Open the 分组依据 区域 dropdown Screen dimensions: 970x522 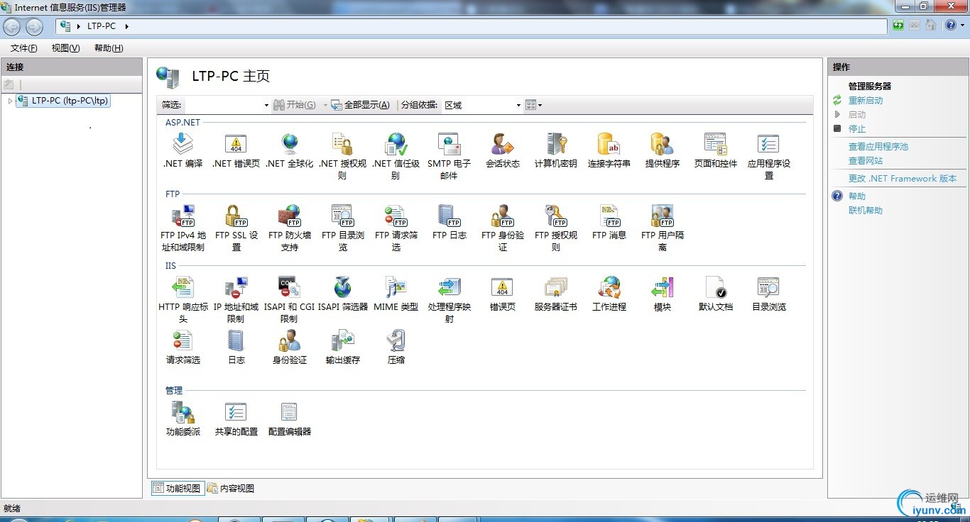482,105
